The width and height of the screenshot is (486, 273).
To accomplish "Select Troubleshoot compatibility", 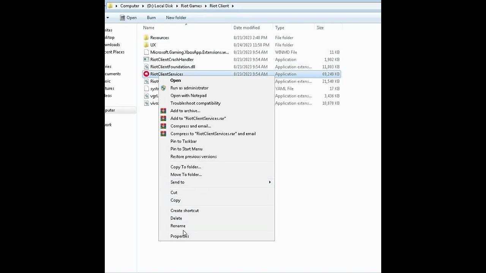I will point(195,103).
